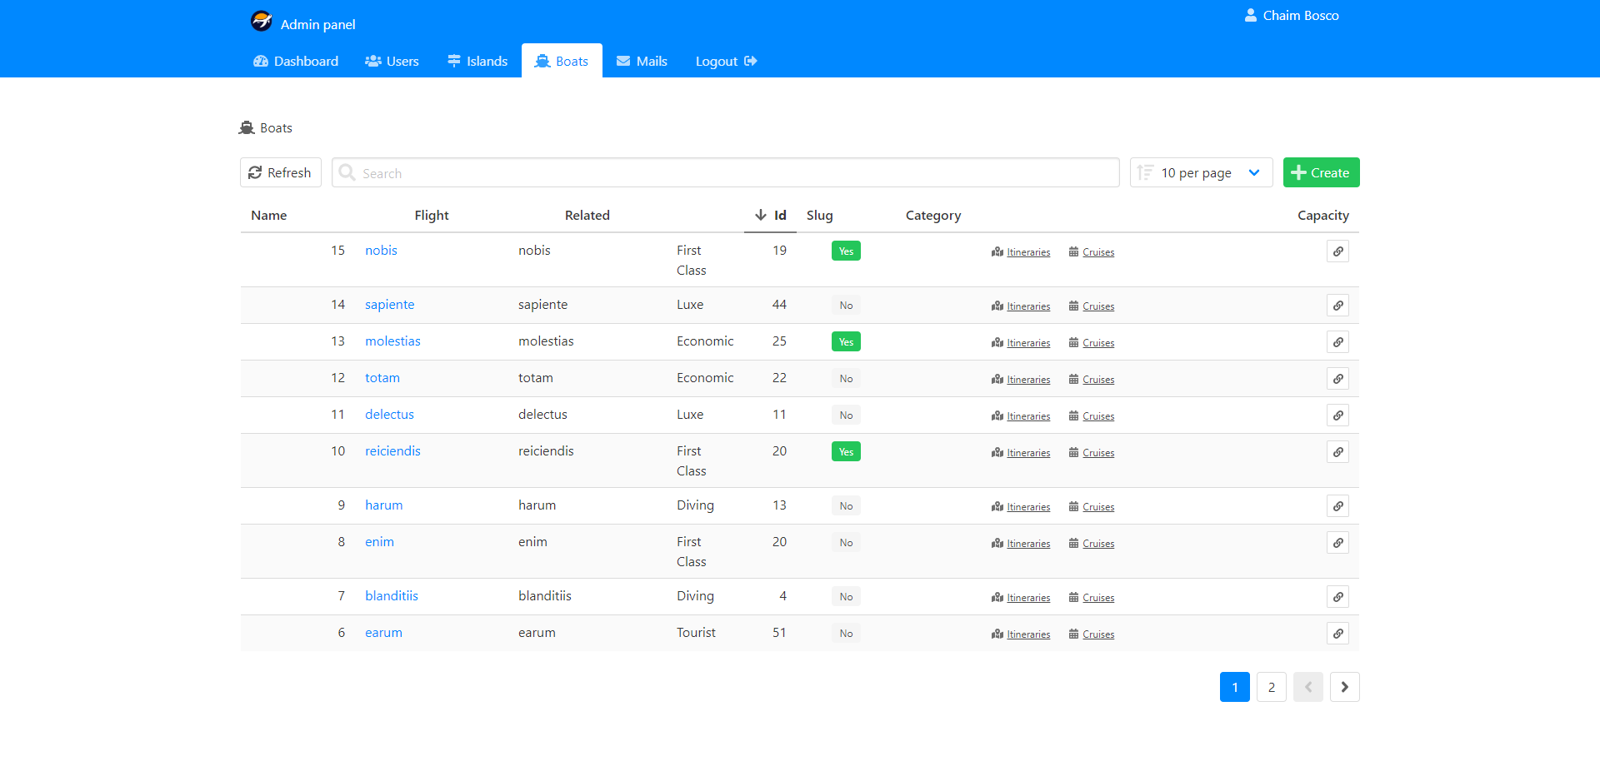Click the user icon next to Chaim Bosco
This screenshot has width=1600, height=781.
[1249, 14]
